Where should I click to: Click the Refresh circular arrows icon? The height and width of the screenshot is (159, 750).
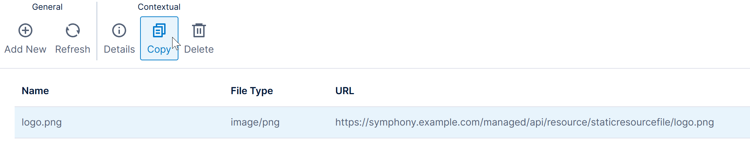72,31
